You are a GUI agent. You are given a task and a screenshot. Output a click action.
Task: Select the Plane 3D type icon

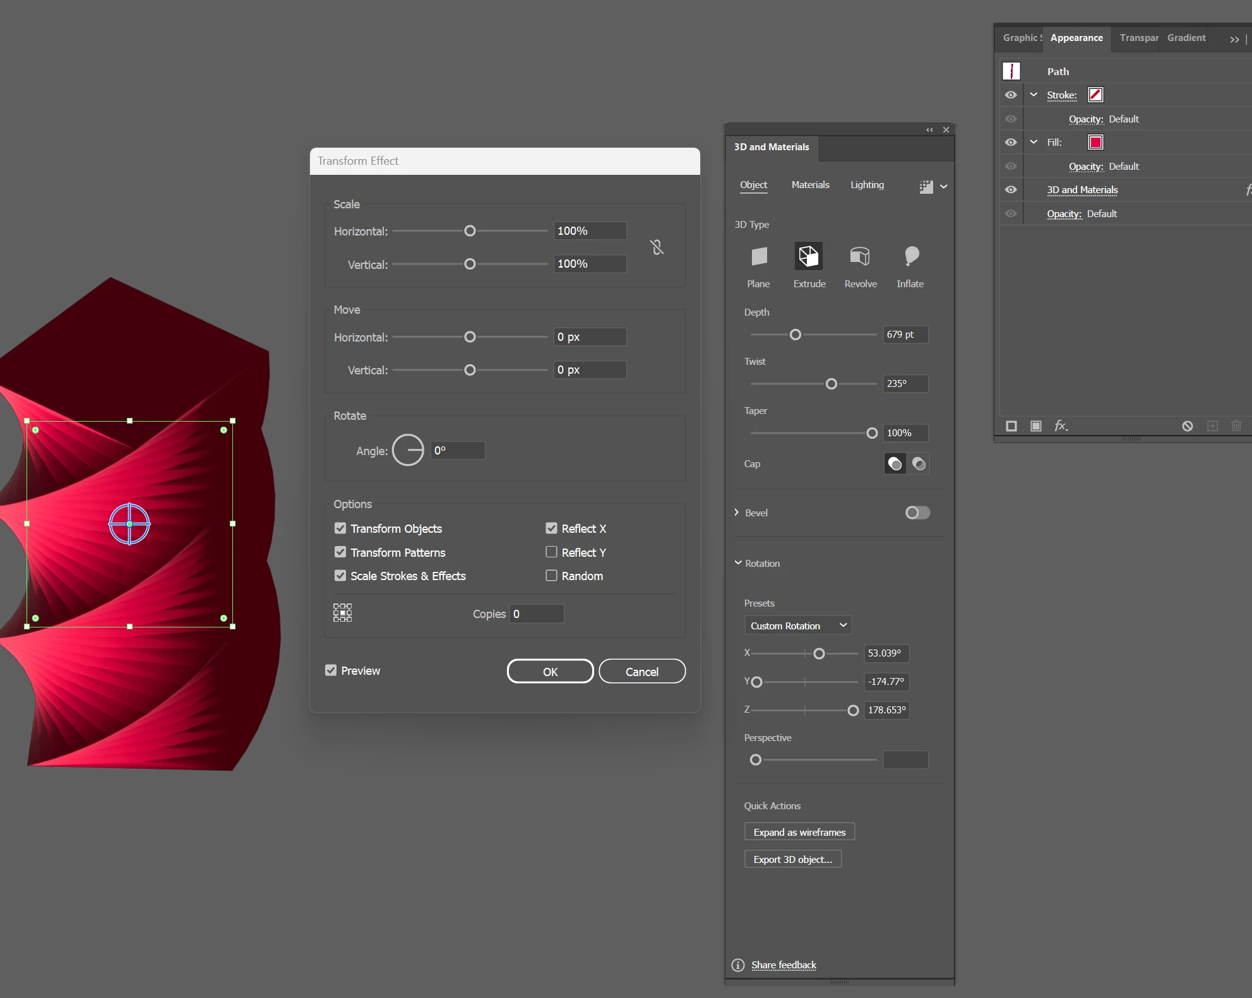point(759,256)
